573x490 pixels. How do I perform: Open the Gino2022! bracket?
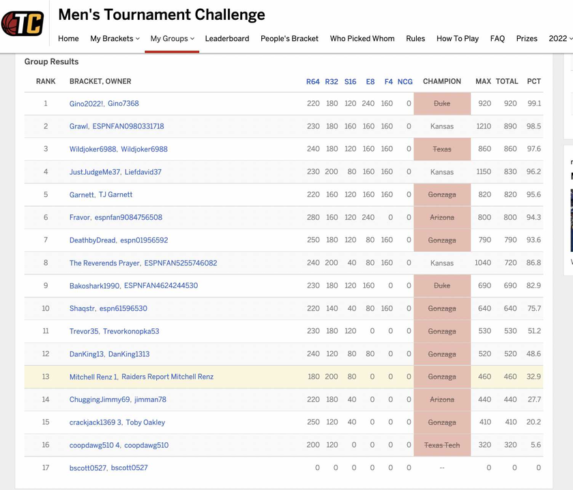pos(86,104)
